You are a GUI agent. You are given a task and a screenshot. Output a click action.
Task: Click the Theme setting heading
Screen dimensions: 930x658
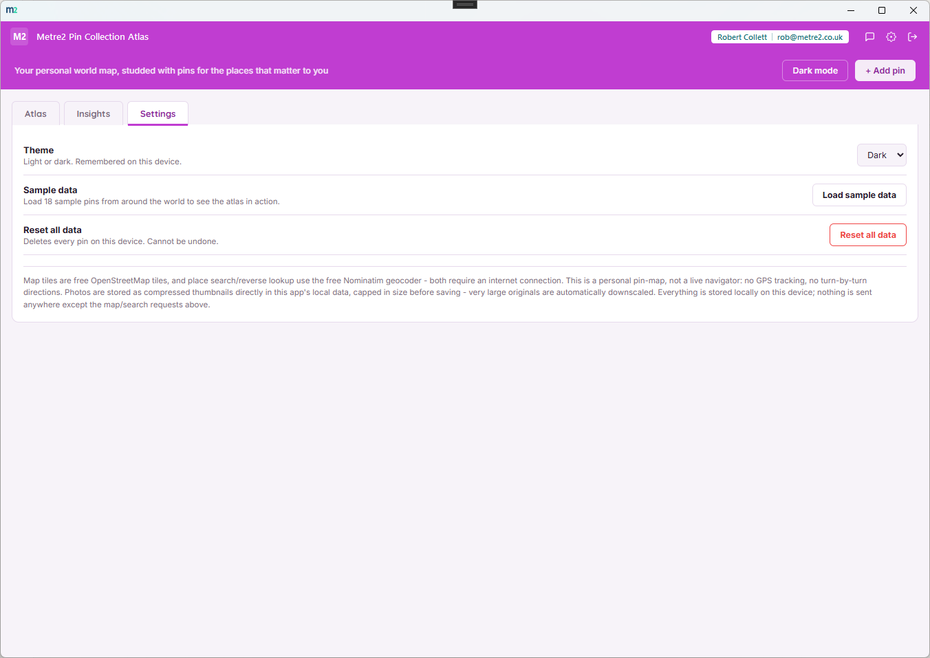tap(39, 151)
